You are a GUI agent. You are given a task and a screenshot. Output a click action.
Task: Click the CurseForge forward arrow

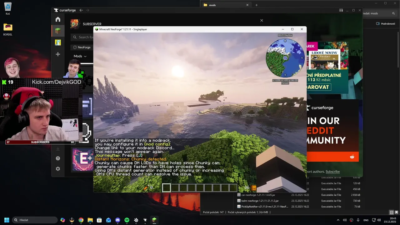coord(87,10)
